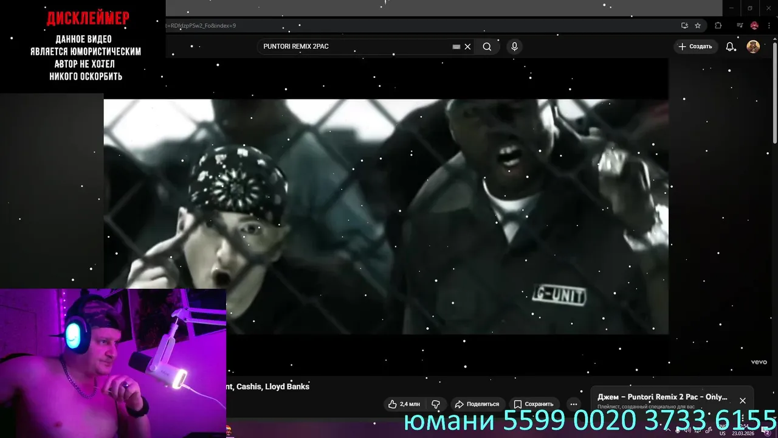The height and width of the screenshot is (438, 778).
Task: Open the Джем – Puntori Remix 2 Pac playlist title
Action: (x=662, y=397)
